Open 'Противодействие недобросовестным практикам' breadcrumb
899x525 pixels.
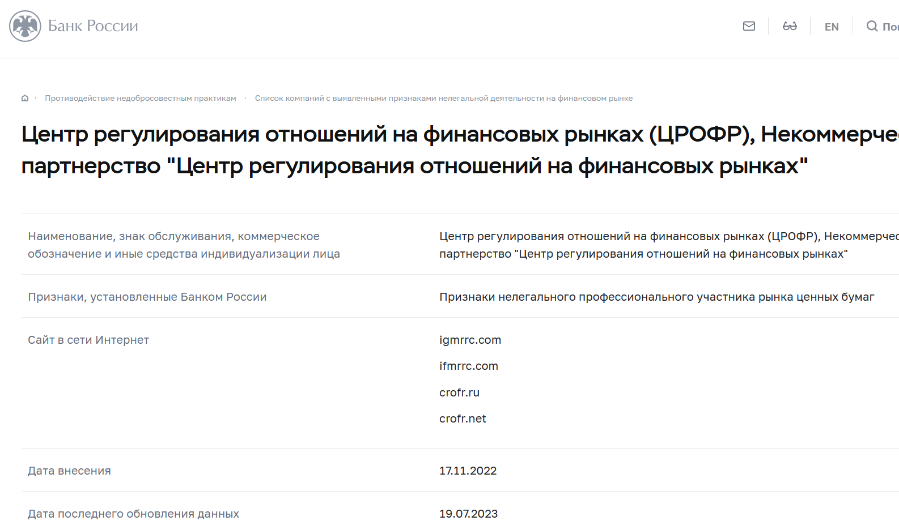click(141, 98)
